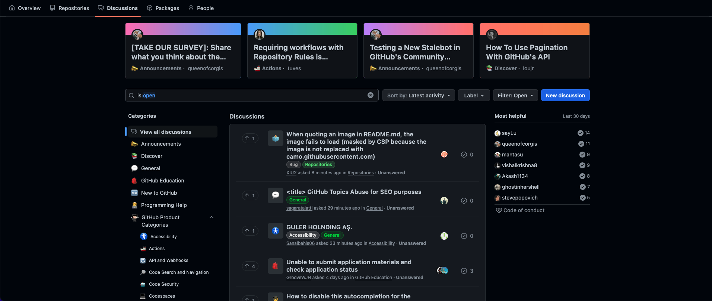Image resolution: width=712 pixels, height=301 pixels.
Task: Click the Code of conduct heart icon
Action: 499,210
